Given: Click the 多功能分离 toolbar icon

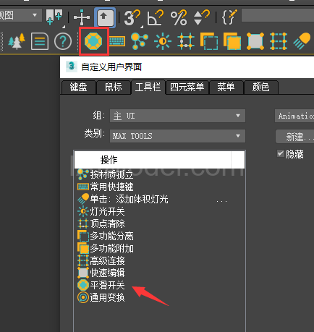Looking at the screenshot, I should pyautogui.click(x=209, y=41).
